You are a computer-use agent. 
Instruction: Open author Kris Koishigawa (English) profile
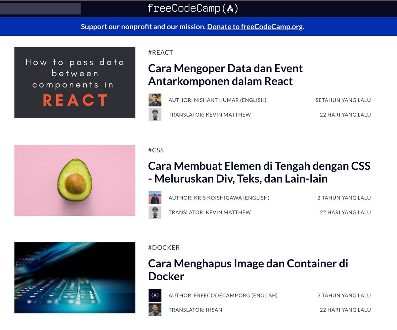point(219,198)
